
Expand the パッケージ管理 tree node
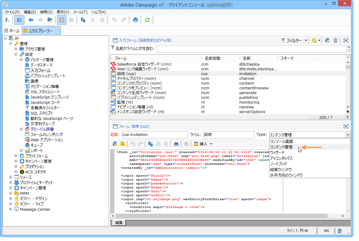coord(21,60)
